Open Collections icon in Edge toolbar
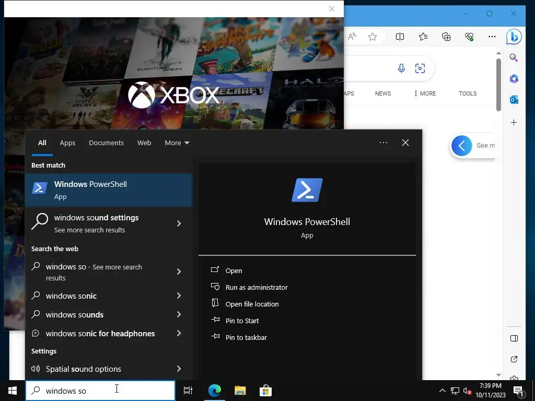The height and width of the screenshot is (401, 535). [446, 37]
